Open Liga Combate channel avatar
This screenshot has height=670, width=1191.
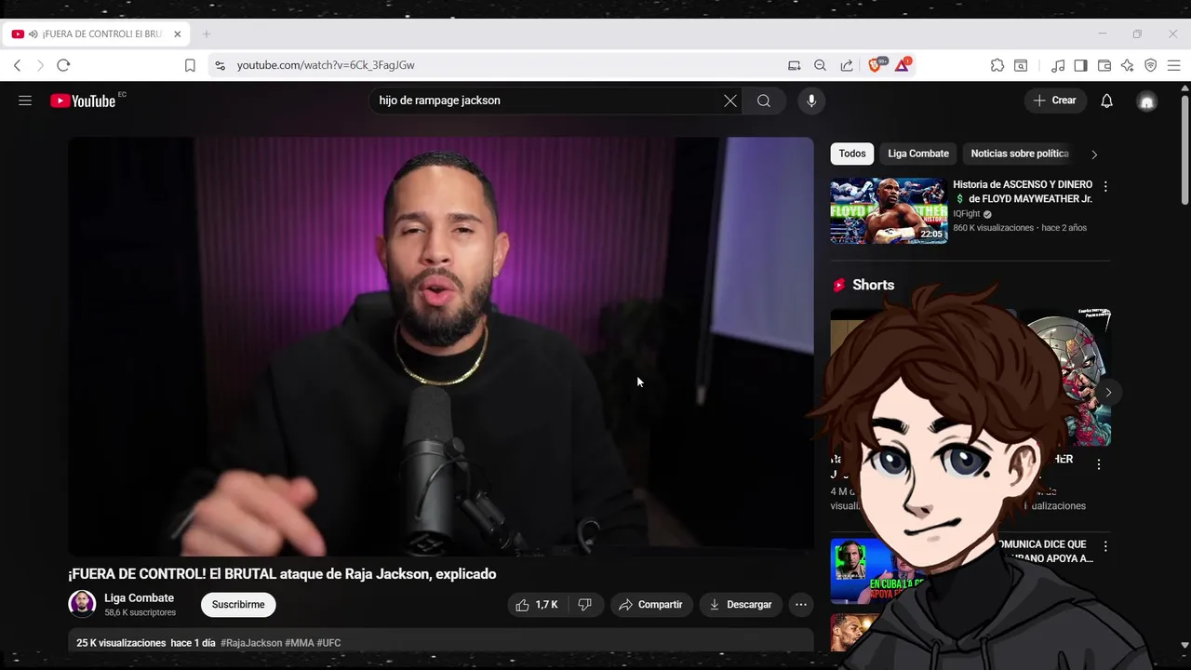coord(82,604)
